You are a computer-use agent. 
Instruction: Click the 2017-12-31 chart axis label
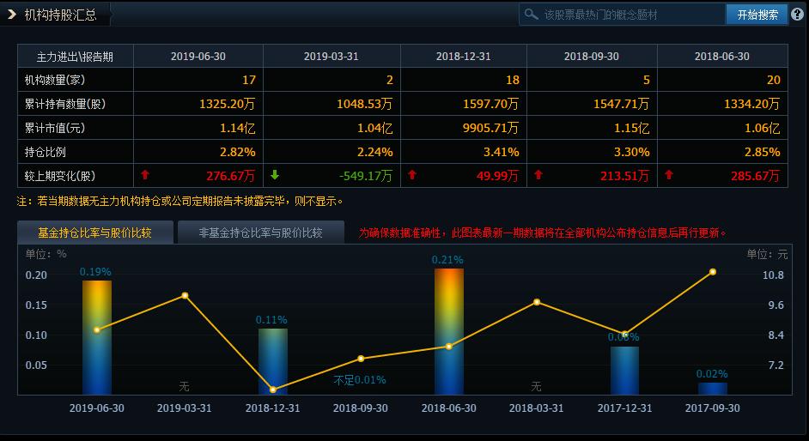point(624,408)
